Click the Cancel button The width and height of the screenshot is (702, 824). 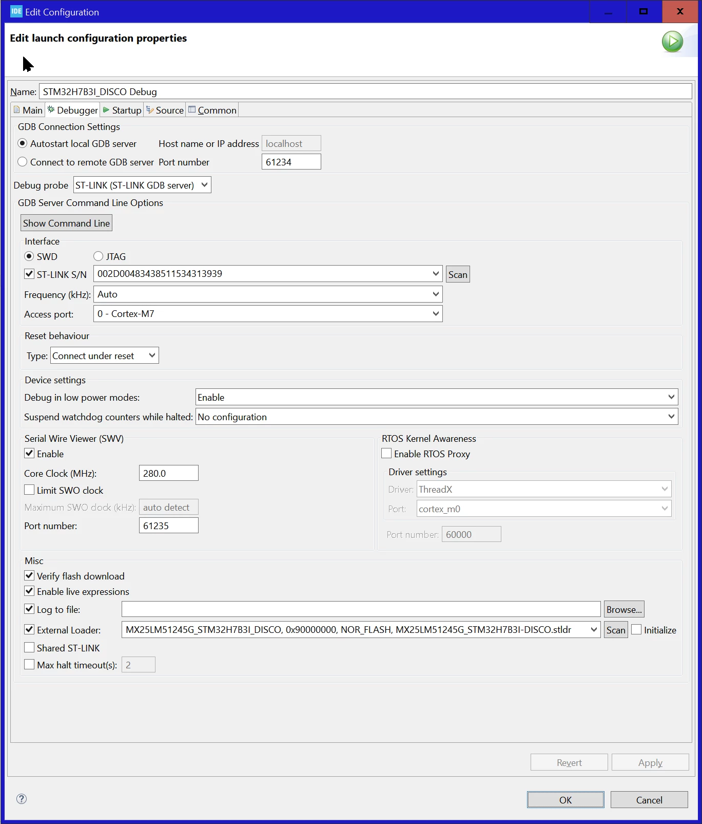pos(649,800)
